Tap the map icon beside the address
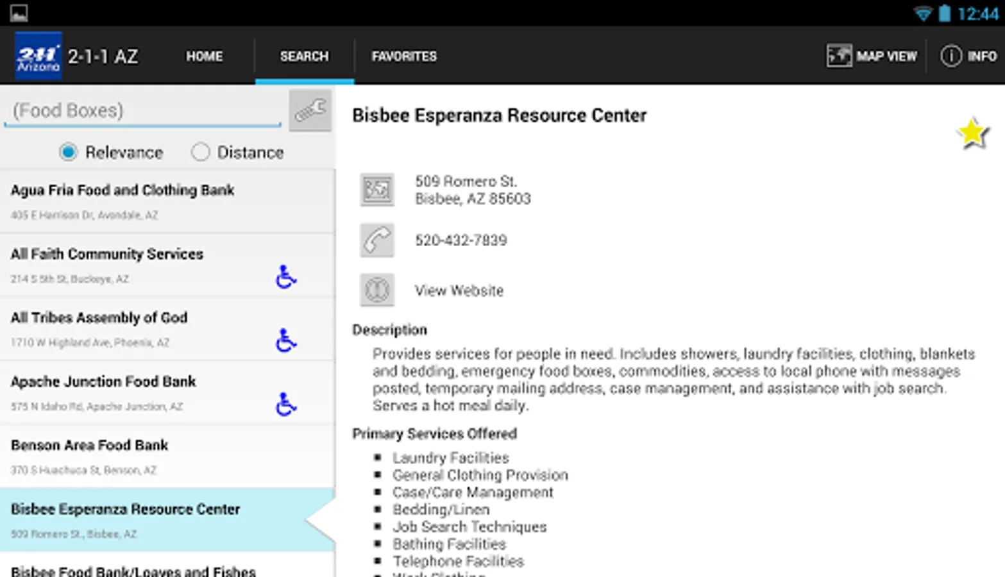This screenshot has height=577, width=1005. click(377, 190)
